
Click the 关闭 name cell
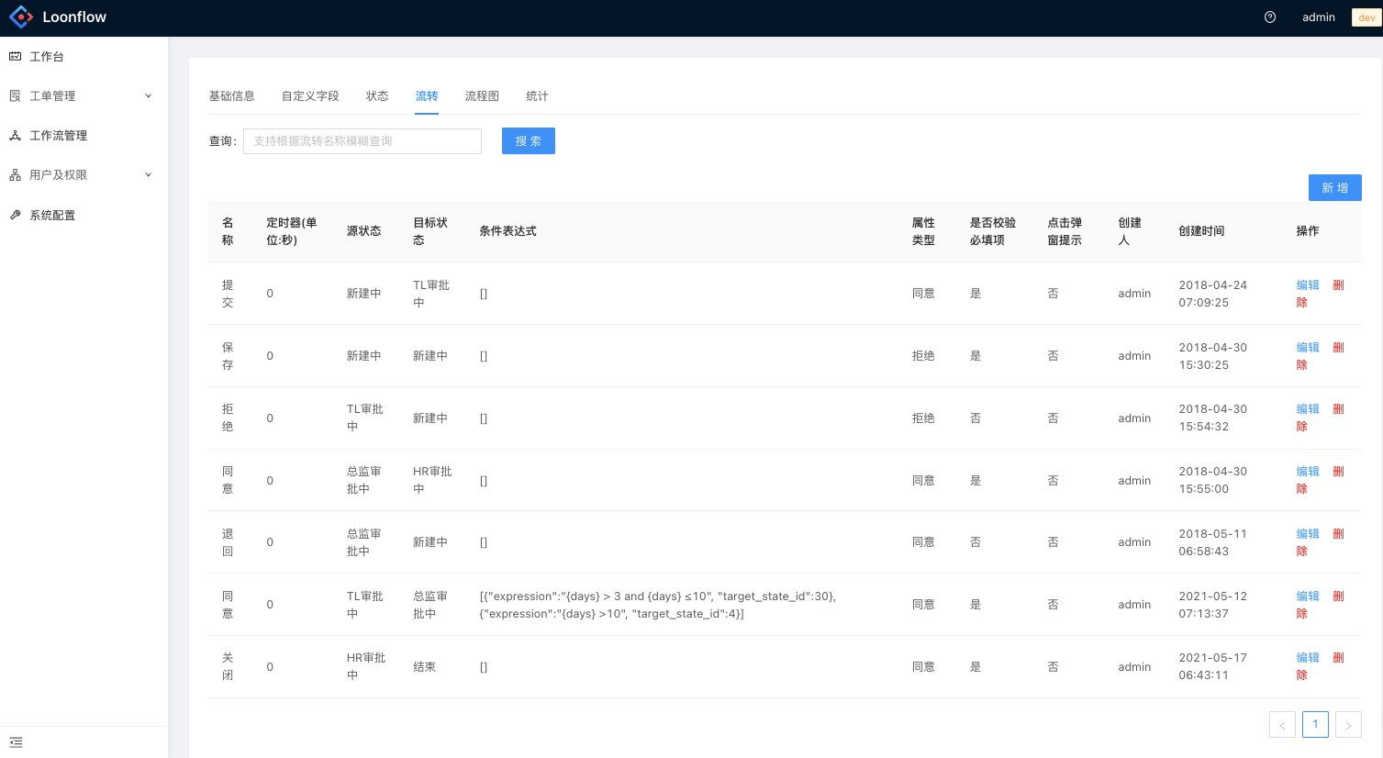[x=228, y=667]
